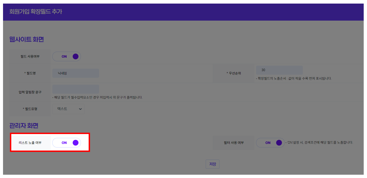
Task: Click the 리스트 노출 여부 label
Action: tap(30, 143)
